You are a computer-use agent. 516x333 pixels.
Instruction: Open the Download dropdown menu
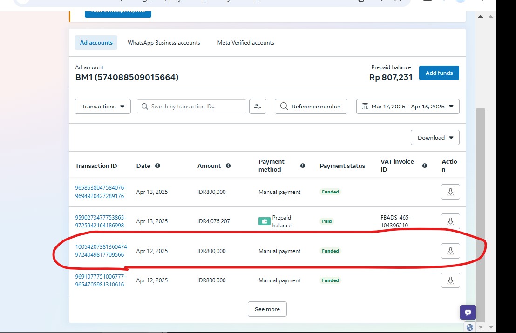coord(435,138)
